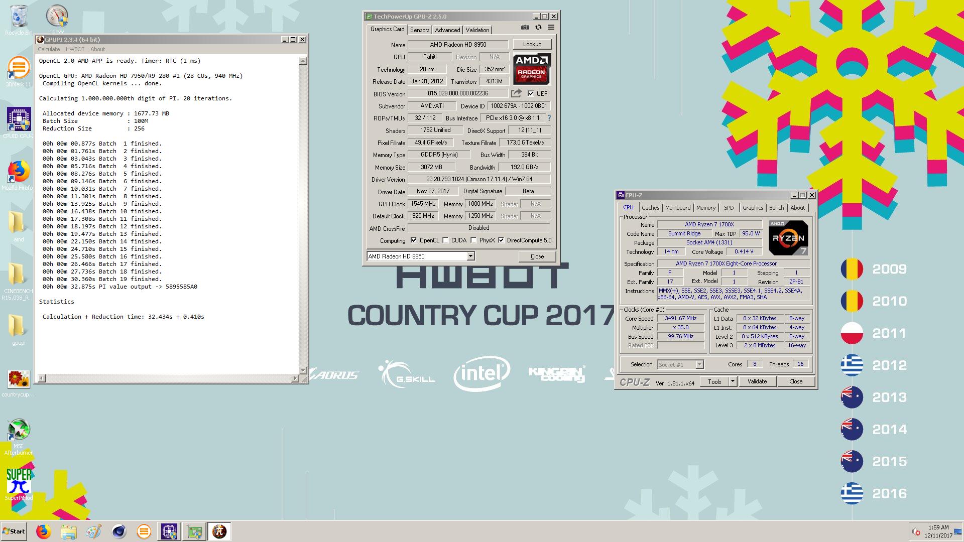Image resolution: width=964 pixels, height=542 pixels.
Task: Open 3DMark orange icon in taskbar
Action: (144, 531)
